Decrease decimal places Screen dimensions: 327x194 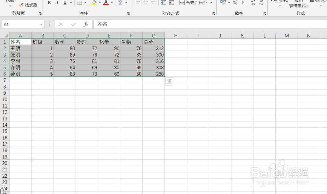(261, 3)
